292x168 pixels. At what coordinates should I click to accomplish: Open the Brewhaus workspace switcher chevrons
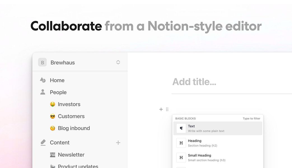tap(118, 62)
